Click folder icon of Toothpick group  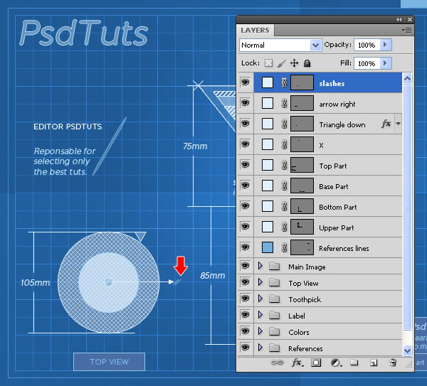[x=274, y=299]
